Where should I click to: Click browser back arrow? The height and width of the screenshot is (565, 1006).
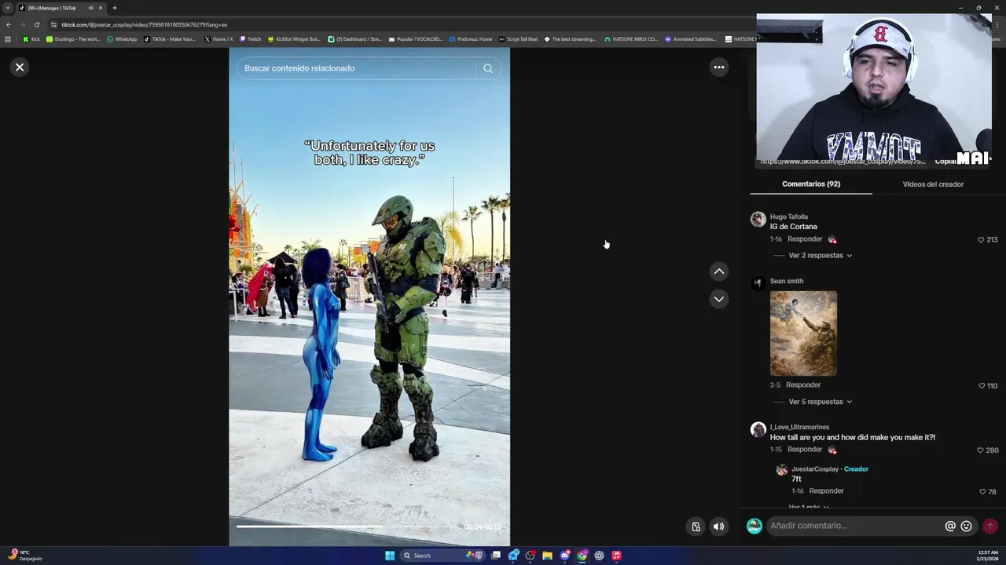click(x=9, y=24)
